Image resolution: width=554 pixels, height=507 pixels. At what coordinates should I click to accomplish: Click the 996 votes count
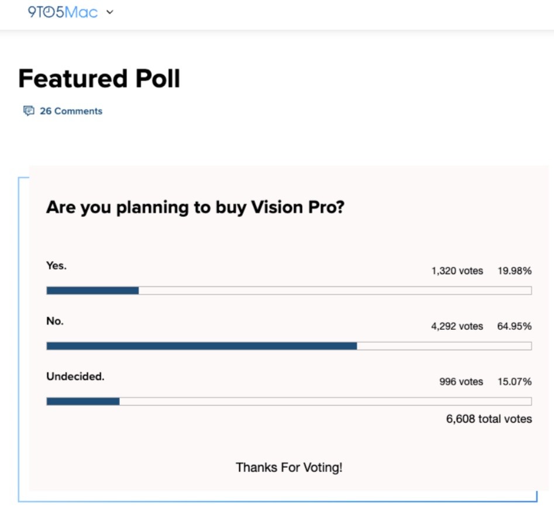pyautogui.click(x=461, y=382)
